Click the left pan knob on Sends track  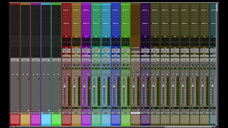143,65
